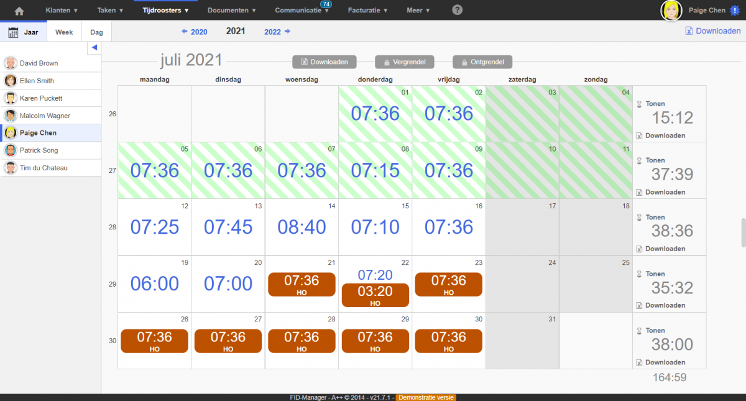Select David Brown's avatar in employee list
Image resolution: width=746 pixels, height=401 pixels.
tap(11, 63)
